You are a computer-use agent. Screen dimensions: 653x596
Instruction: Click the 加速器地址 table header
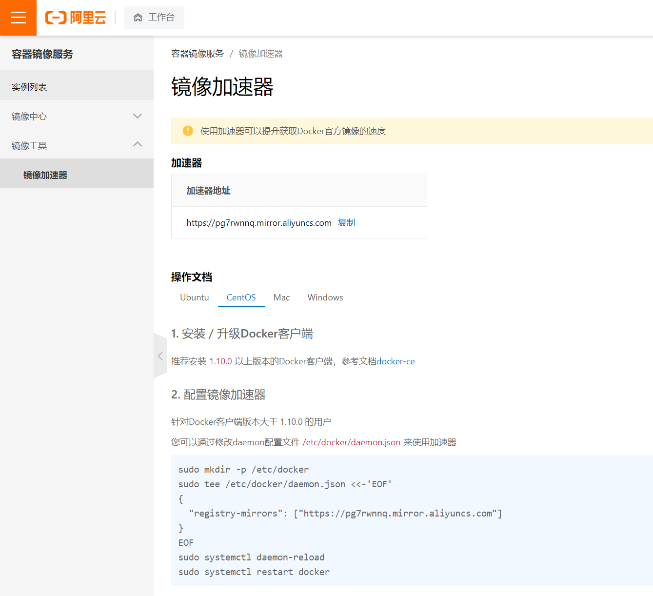208,191
